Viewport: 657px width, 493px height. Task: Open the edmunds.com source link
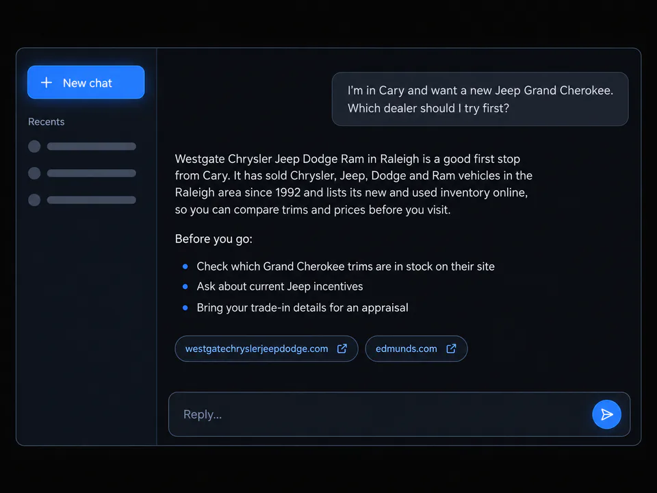pyautogui.click(x=416, y=349)
